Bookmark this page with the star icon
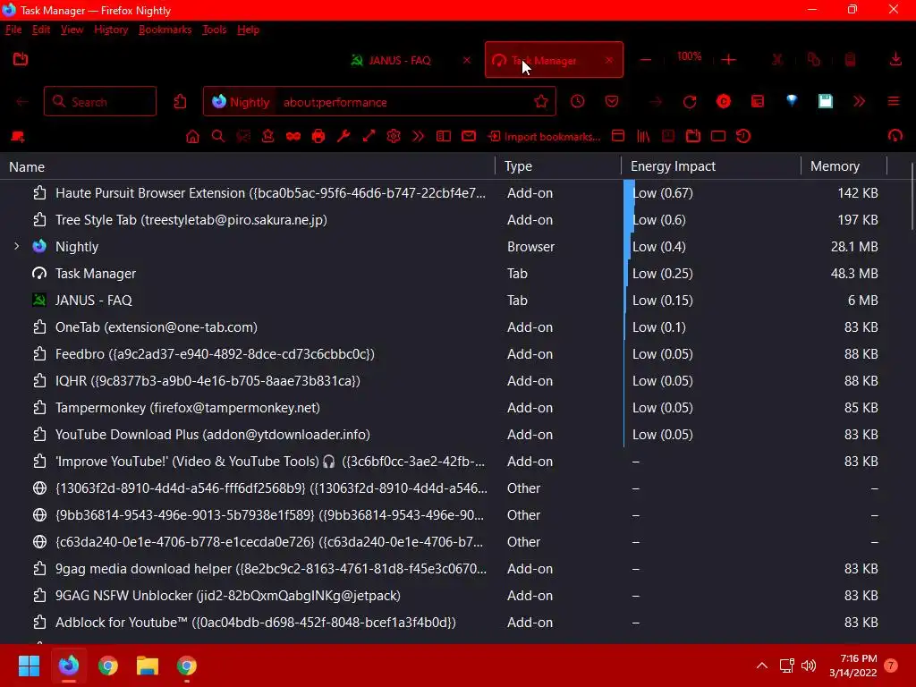Viewport: 916px width, 687px height. [541, 102]
